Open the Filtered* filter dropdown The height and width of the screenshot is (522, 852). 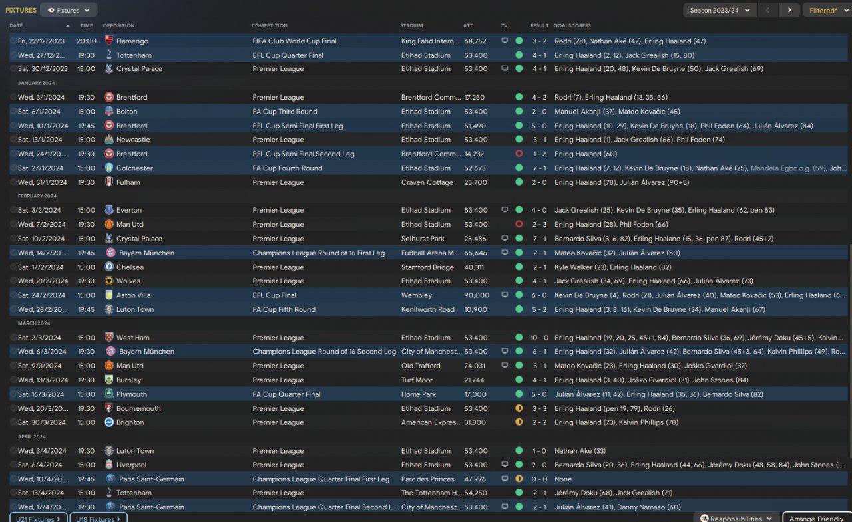point(827,10)
